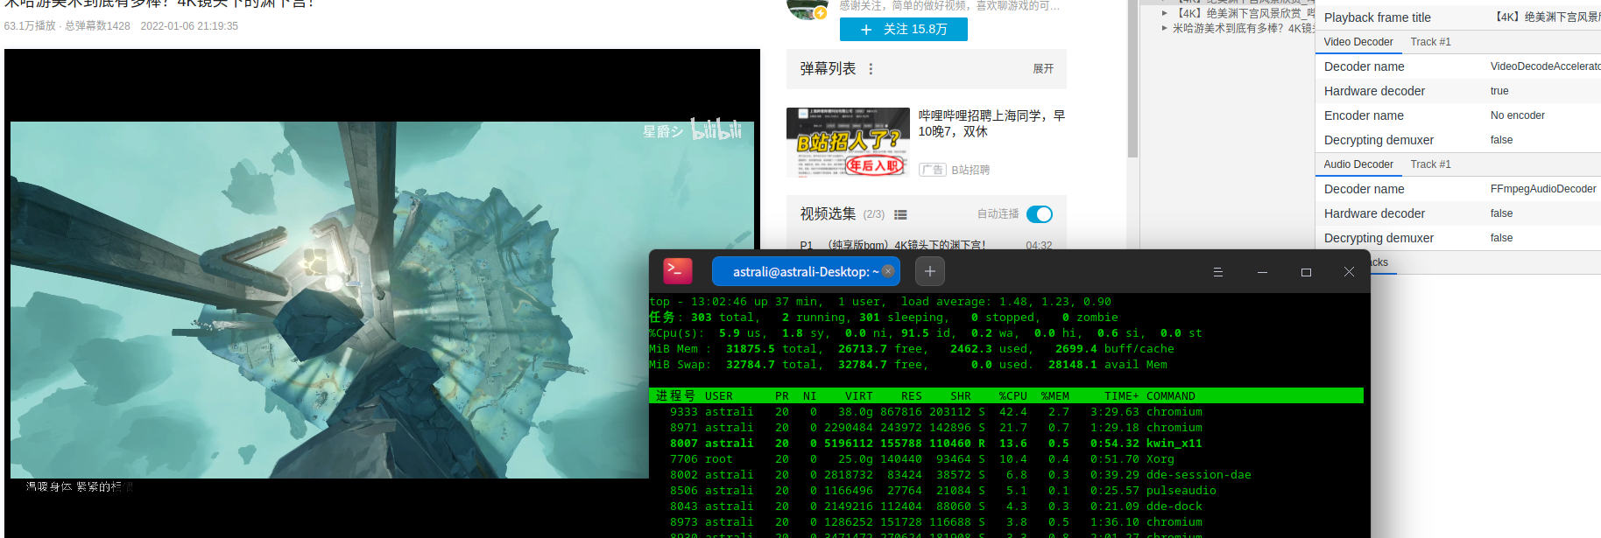
Task: Switch to the Video Decoder tab
Action: coord(1358,42)
